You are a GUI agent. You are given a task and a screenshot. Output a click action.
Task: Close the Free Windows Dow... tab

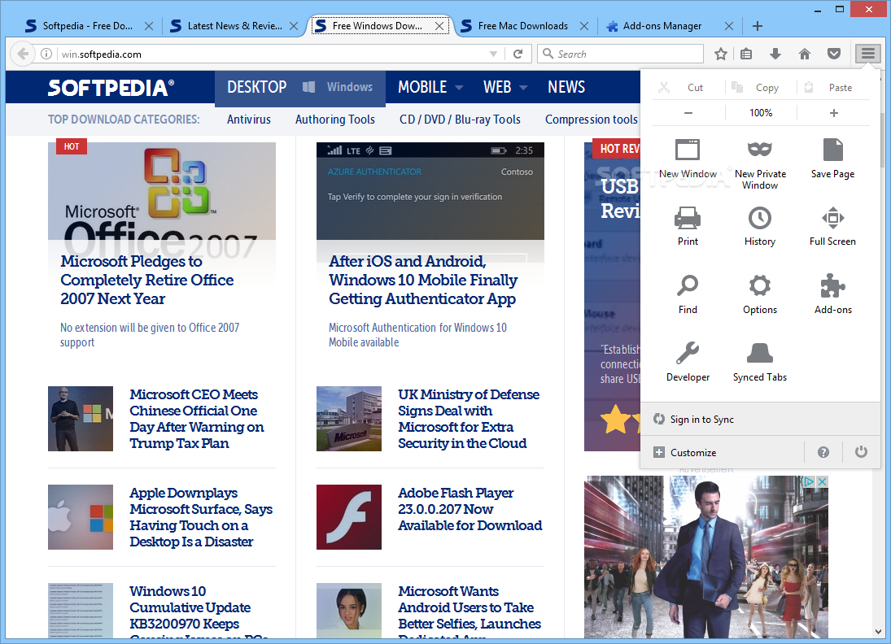click(439, 26)
